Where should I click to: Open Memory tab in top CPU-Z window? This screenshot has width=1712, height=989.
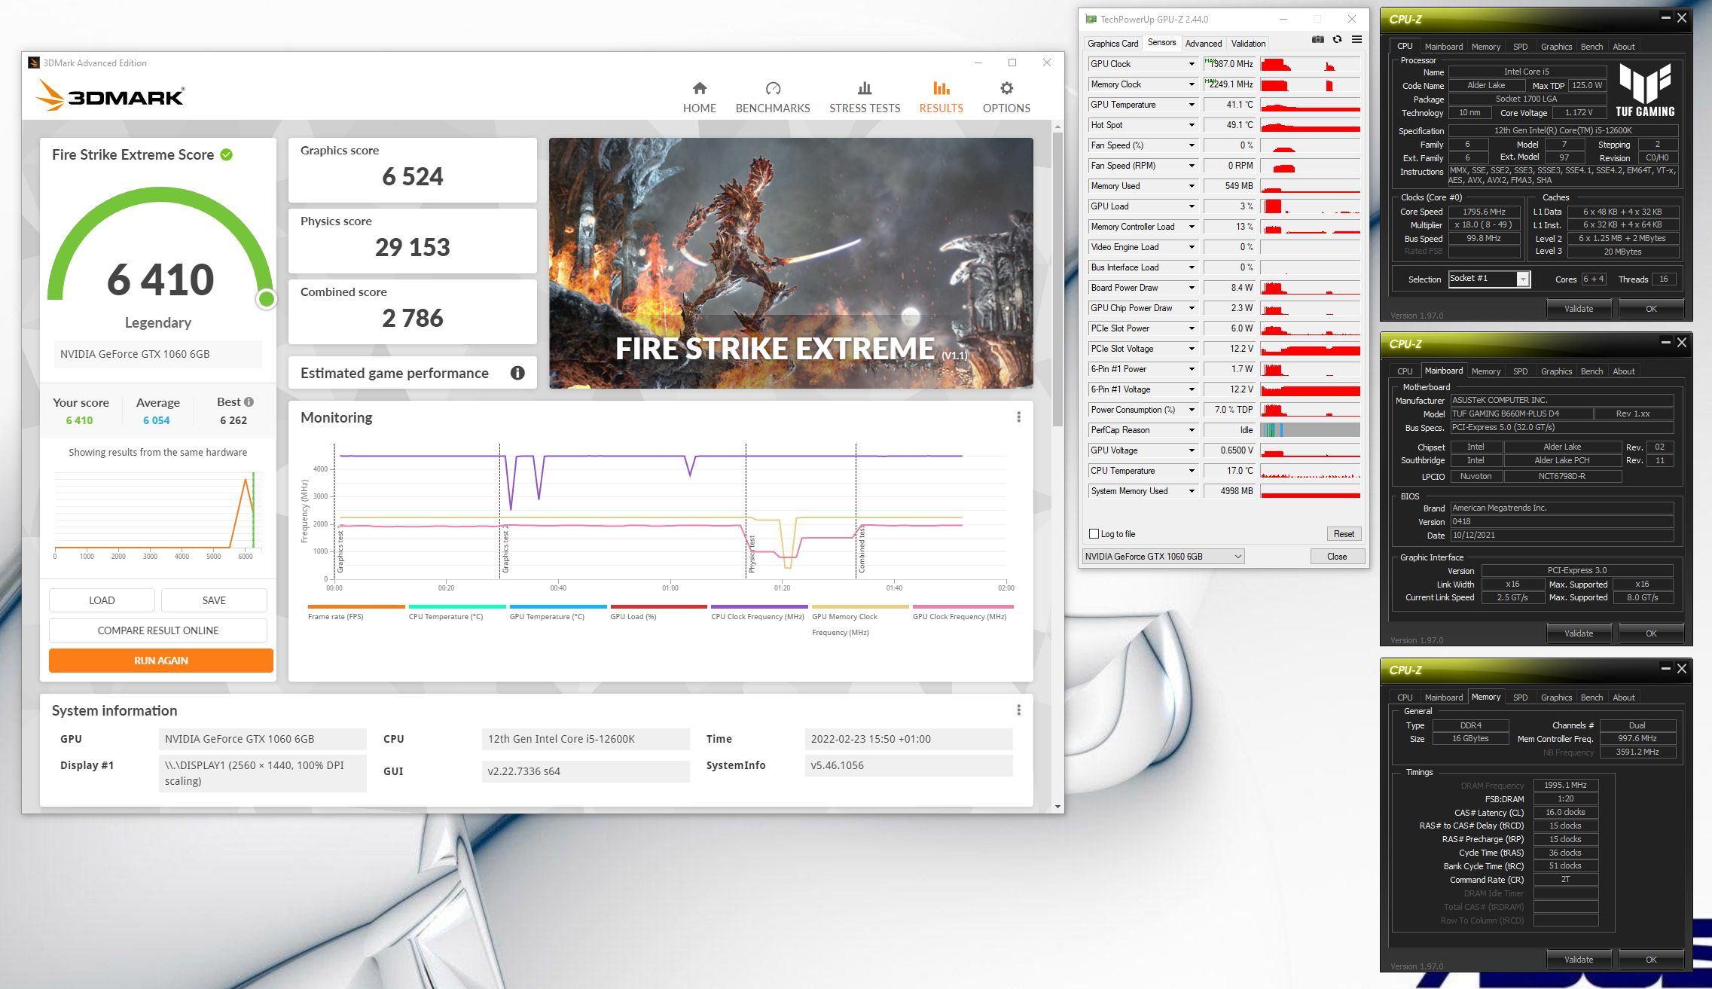pos(1485,47)
